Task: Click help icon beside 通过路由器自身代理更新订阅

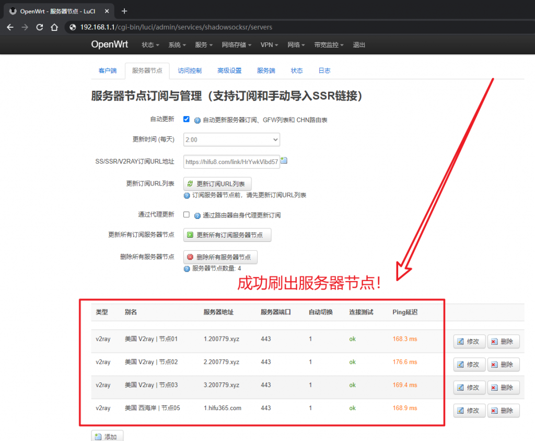Action: coord(197,215)
